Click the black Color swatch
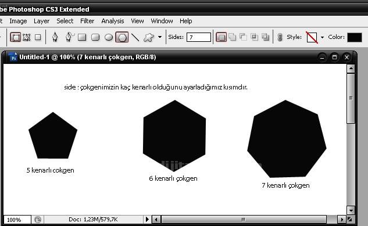The height and width of the screenshot is (226, 368). (355, 37)
